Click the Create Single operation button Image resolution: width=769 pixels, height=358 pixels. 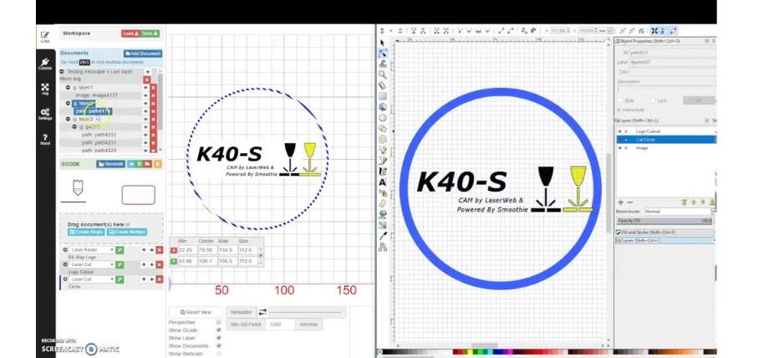[86, 232]
